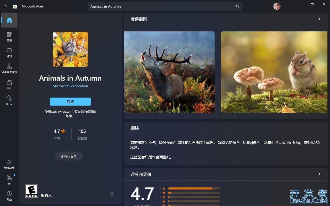Click the 105 评论数 review count

pyautogui.click(x=82, y=134)
